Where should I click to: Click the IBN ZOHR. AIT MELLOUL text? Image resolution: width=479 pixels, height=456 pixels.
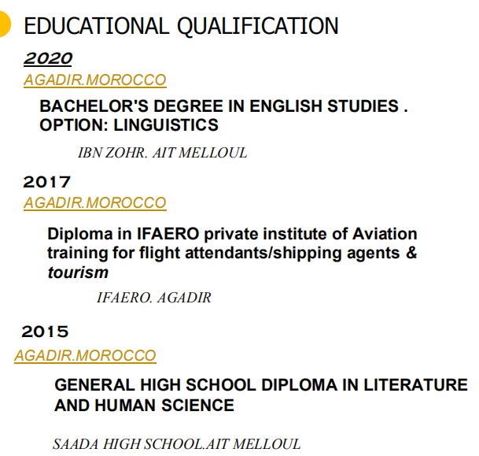point(163,153)
